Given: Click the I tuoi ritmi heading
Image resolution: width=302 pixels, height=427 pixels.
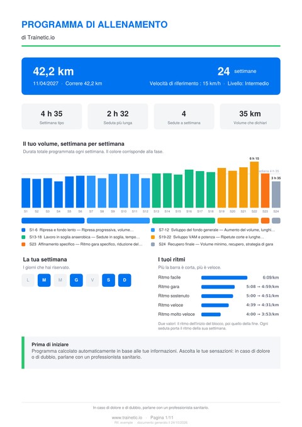Looking at the screenshot, I should point(172,260).
